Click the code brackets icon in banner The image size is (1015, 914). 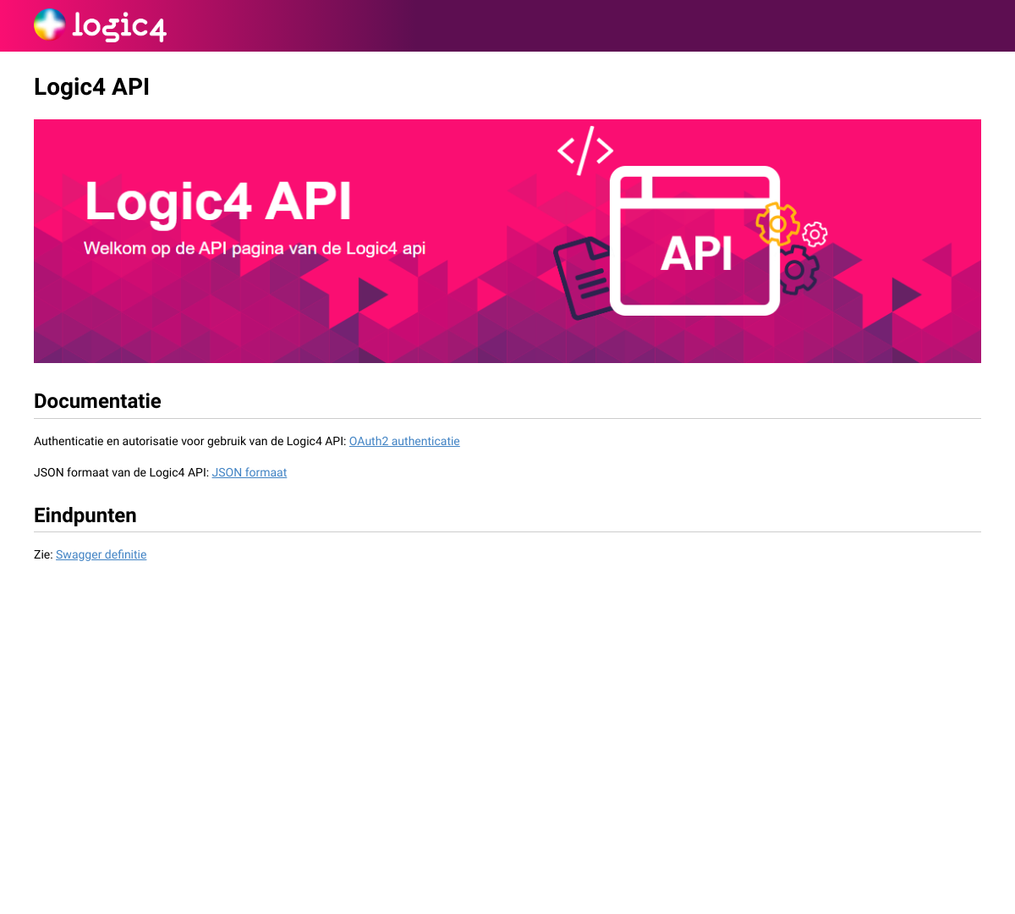pos(585,151)
